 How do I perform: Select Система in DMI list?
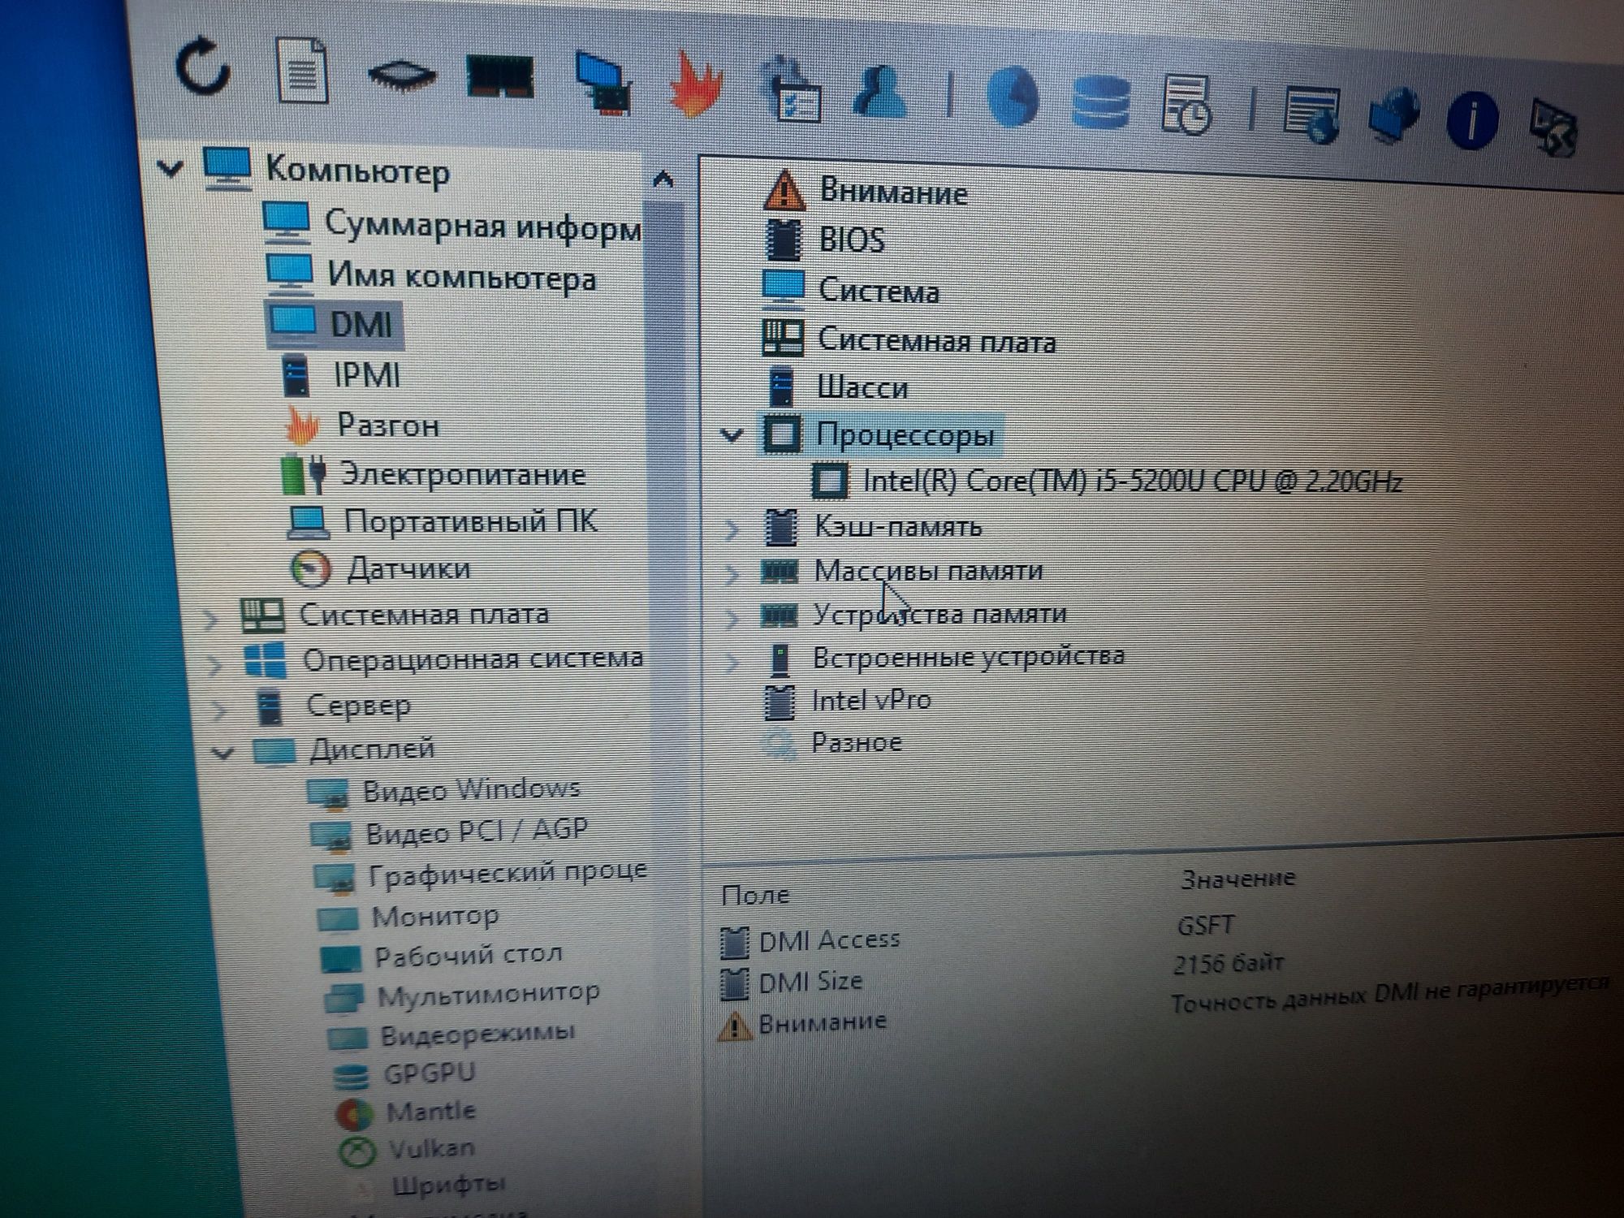point(851,289)
